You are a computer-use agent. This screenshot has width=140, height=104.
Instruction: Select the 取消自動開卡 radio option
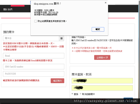coord(80,94)
